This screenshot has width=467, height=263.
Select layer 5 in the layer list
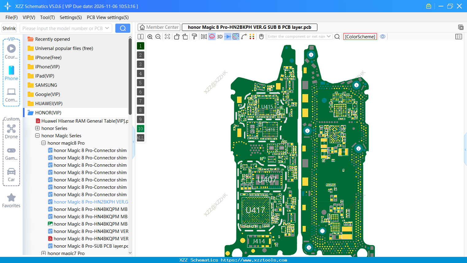pyautogui.click(x=140, y=82)
